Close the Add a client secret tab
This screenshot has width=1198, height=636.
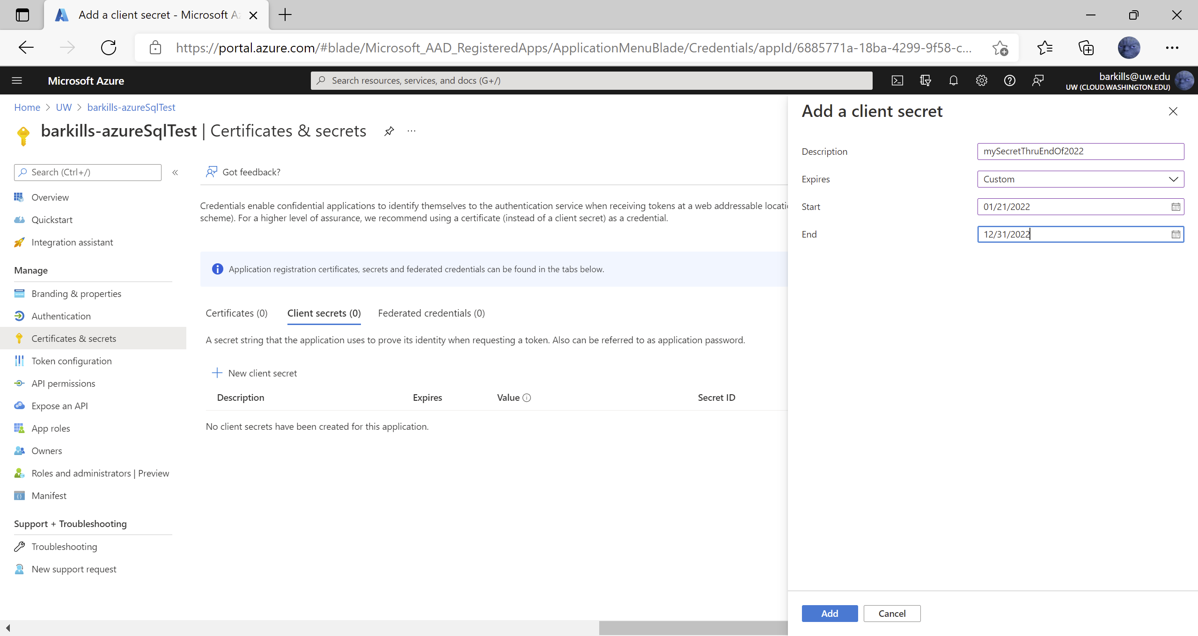(253, 15)
